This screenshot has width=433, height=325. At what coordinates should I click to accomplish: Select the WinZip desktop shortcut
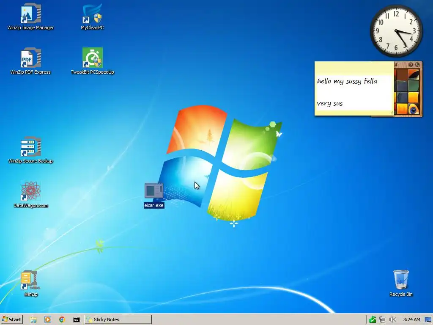point(30,284)
